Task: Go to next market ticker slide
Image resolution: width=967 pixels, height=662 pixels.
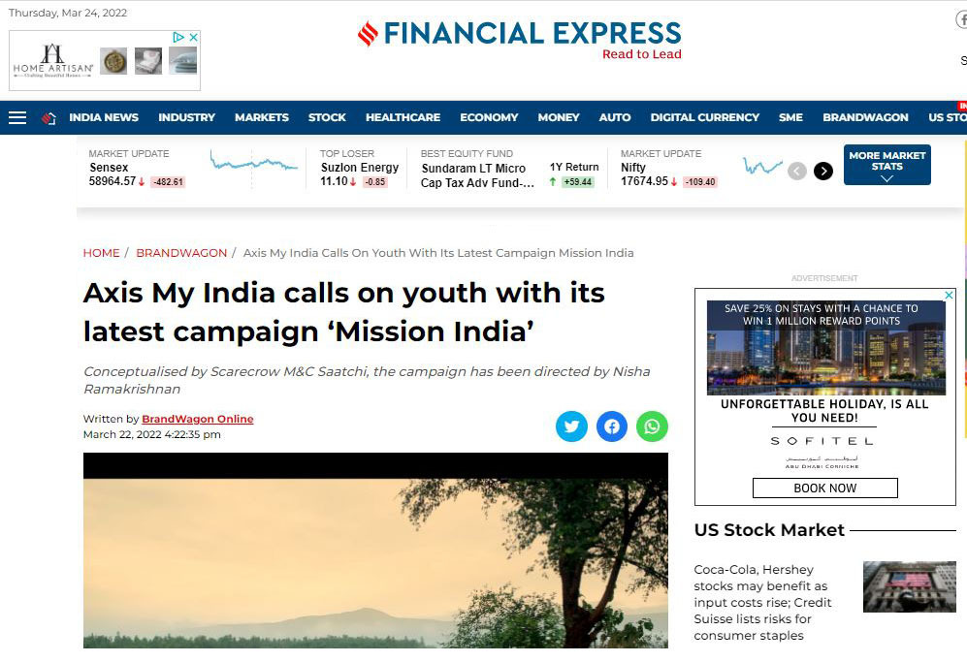Action: [823, 171]
